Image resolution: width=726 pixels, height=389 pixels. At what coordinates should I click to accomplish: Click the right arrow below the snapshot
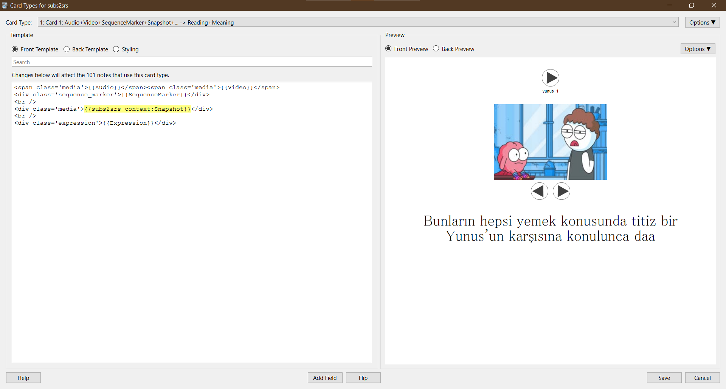click(561, 191)
